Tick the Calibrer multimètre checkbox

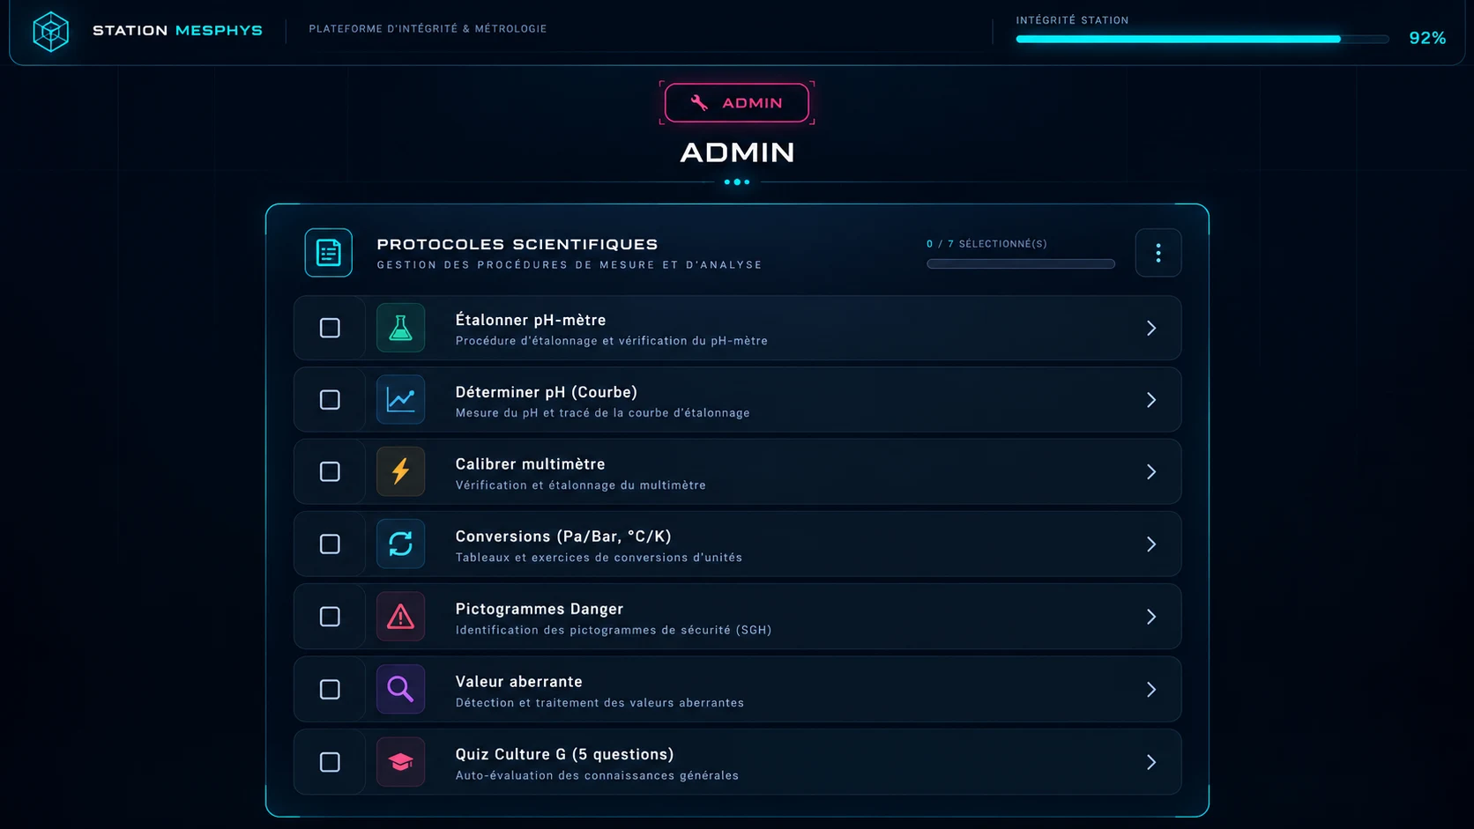[x=330, y=471]
